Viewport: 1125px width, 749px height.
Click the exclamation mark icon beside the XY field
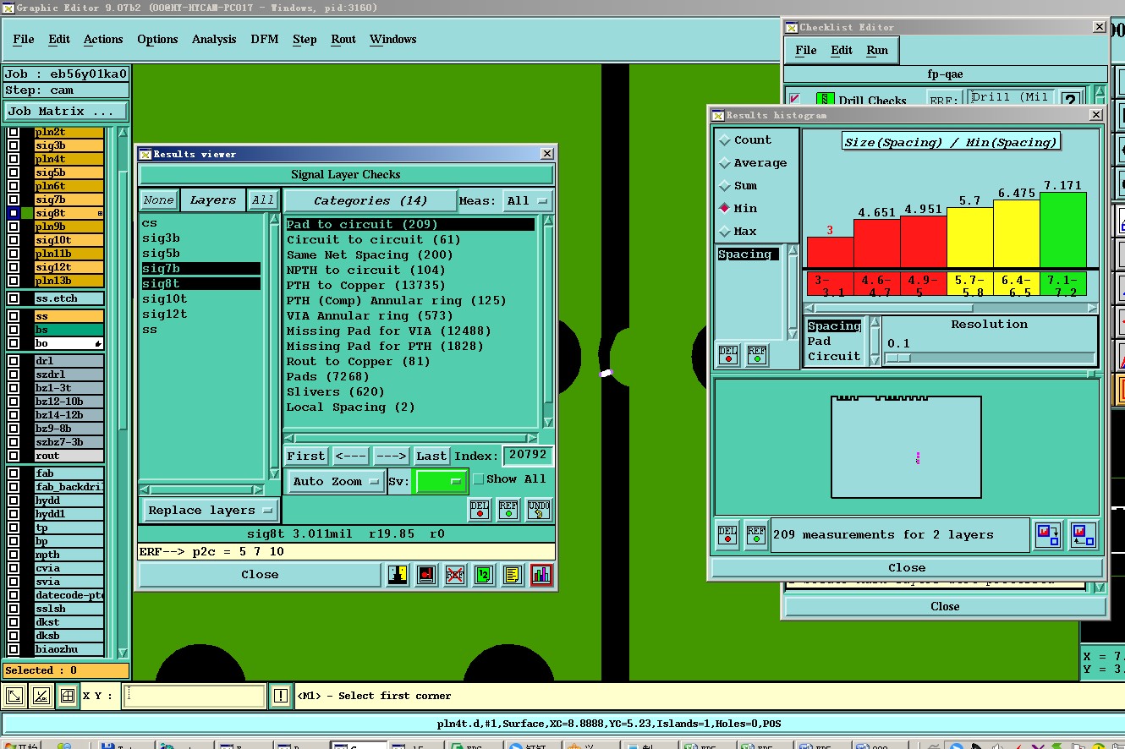point(281,697)
